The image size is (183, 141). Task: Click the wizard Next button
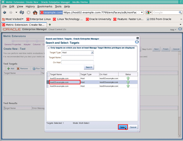tap(156, 49)
